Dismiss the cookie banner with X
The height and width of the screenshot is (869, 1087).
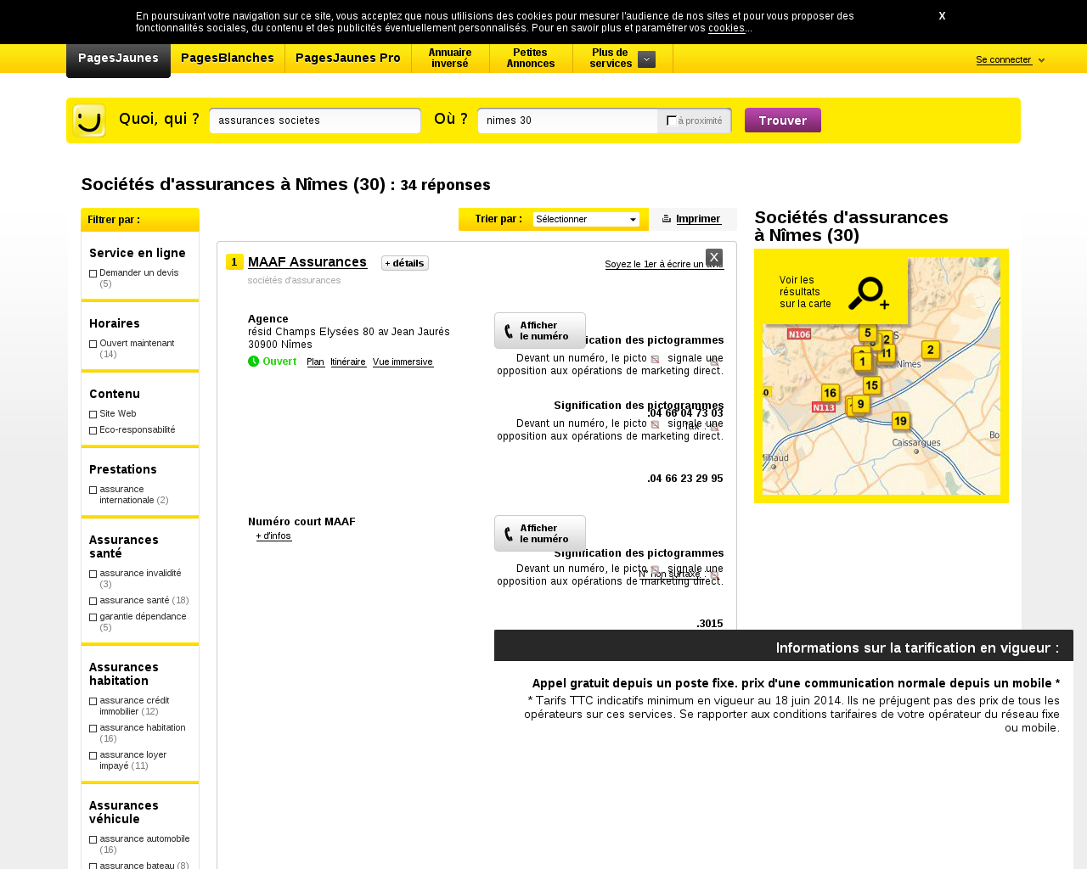click(942, 16)
